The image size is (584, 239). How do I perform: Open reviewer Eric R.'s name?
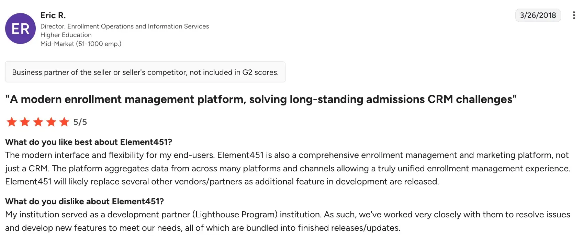(x=53, y=15)
